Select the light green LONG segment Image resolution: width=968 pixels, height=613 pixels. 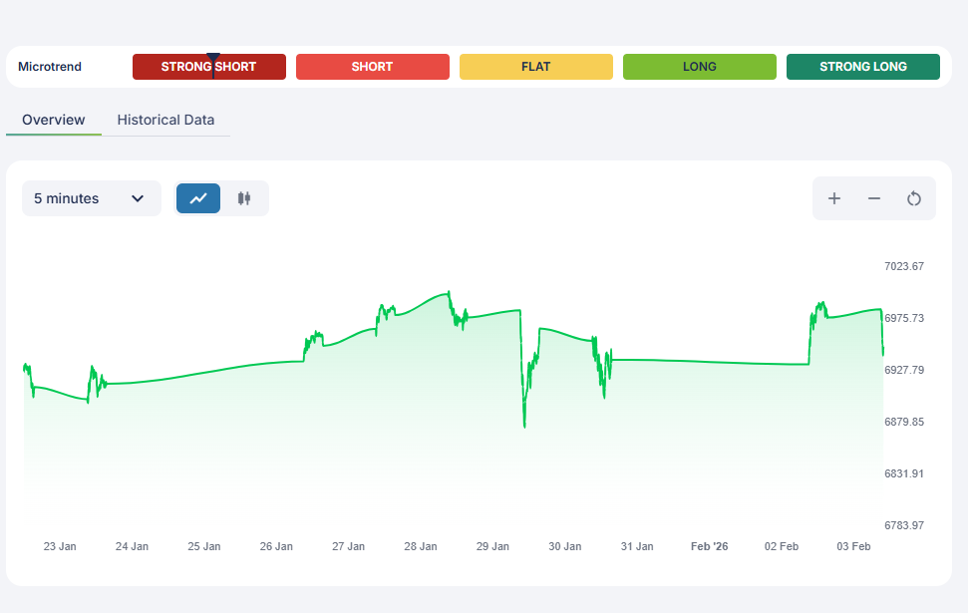[x=699, y=67]
